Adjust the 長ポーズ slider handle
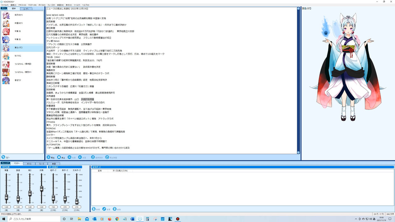Image resolution: width=395 pixels, height=222 pixels. [65, 199]
